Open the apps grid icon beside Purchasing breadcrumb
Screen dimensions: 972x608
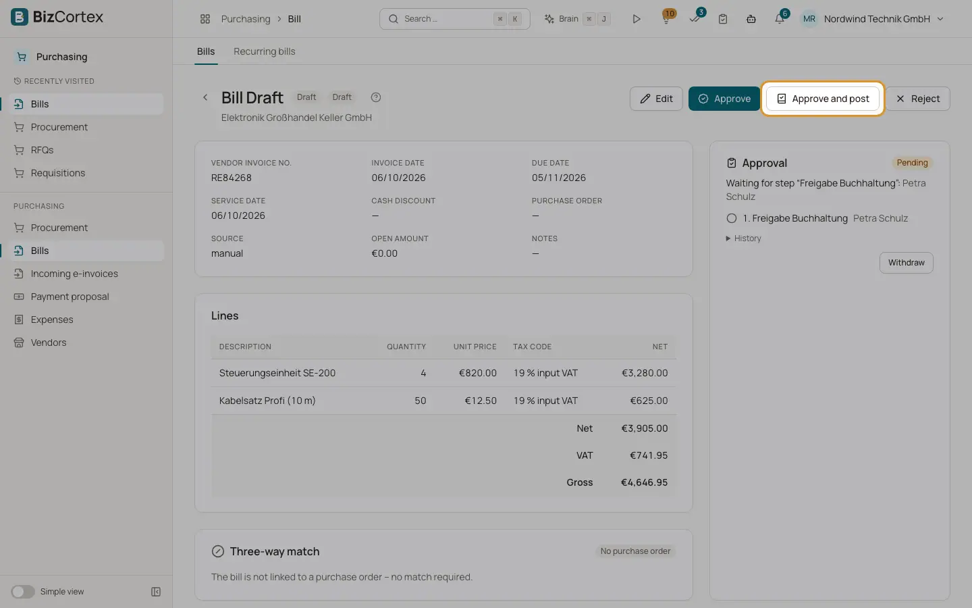(205, 19)
